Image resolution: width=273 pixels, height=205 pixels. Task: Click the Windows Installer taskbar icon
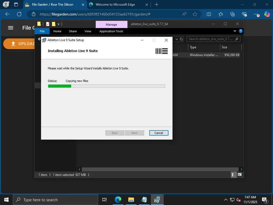coord(157,200)
